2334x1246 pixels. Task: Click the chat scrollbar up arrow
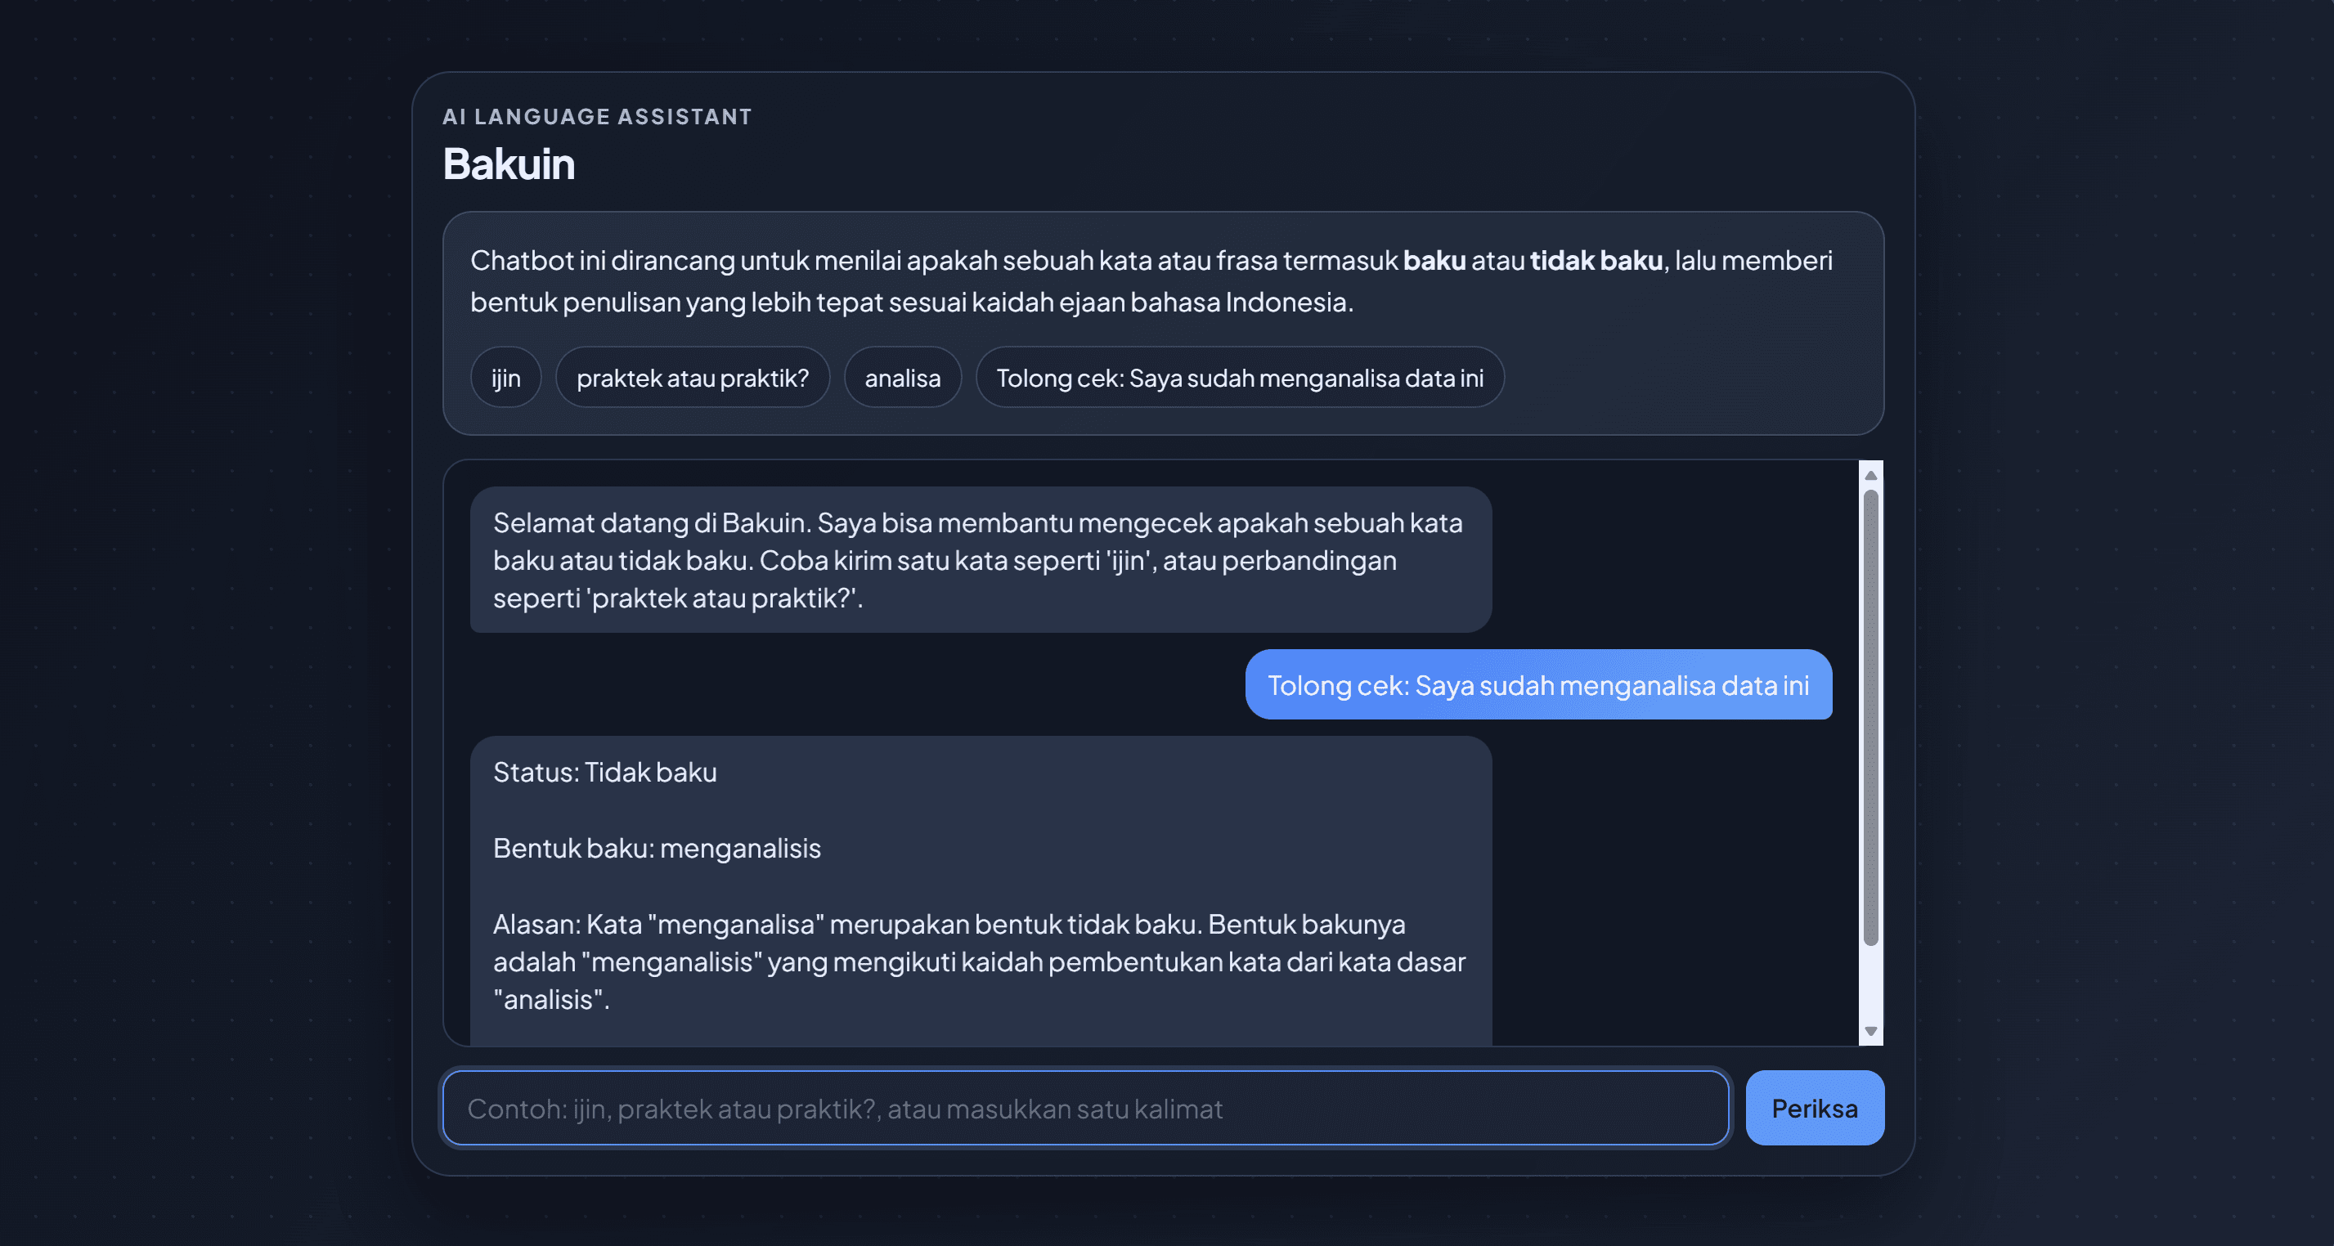(1870, 475)
